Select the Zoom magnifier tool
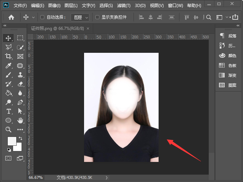Screen dimensions: 243x182 pos(8,130)
